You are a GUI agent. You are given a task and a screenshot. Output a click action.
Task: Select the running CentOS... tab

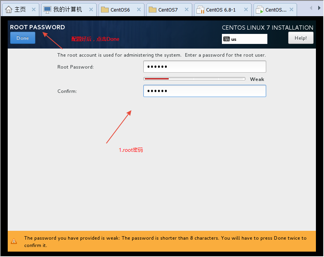tap(275, 10)
